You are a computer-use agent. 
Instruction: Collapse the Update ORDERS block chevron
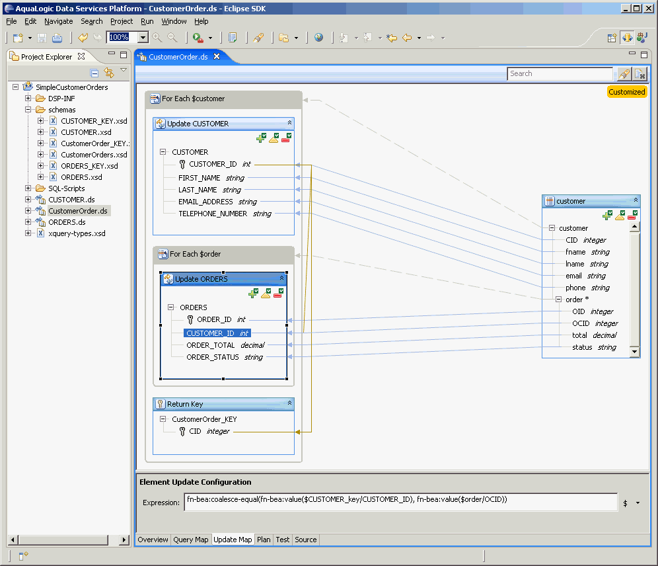pos(281,278)
